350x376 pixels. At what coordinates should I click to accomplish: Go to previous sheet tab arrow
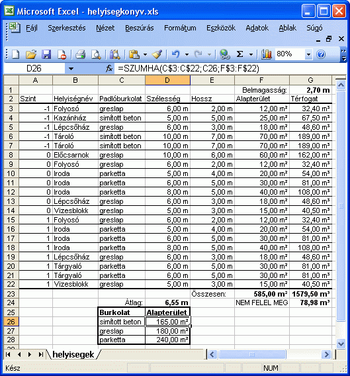tap(19, 354)
